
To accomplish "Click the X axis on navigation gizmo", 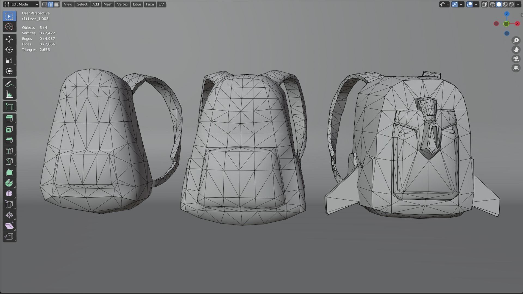I will pyautogui.click(x=517, y=24).
